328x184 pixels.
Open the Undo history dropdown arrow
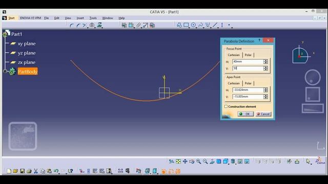pyautogui.click(x=59, y=174)
